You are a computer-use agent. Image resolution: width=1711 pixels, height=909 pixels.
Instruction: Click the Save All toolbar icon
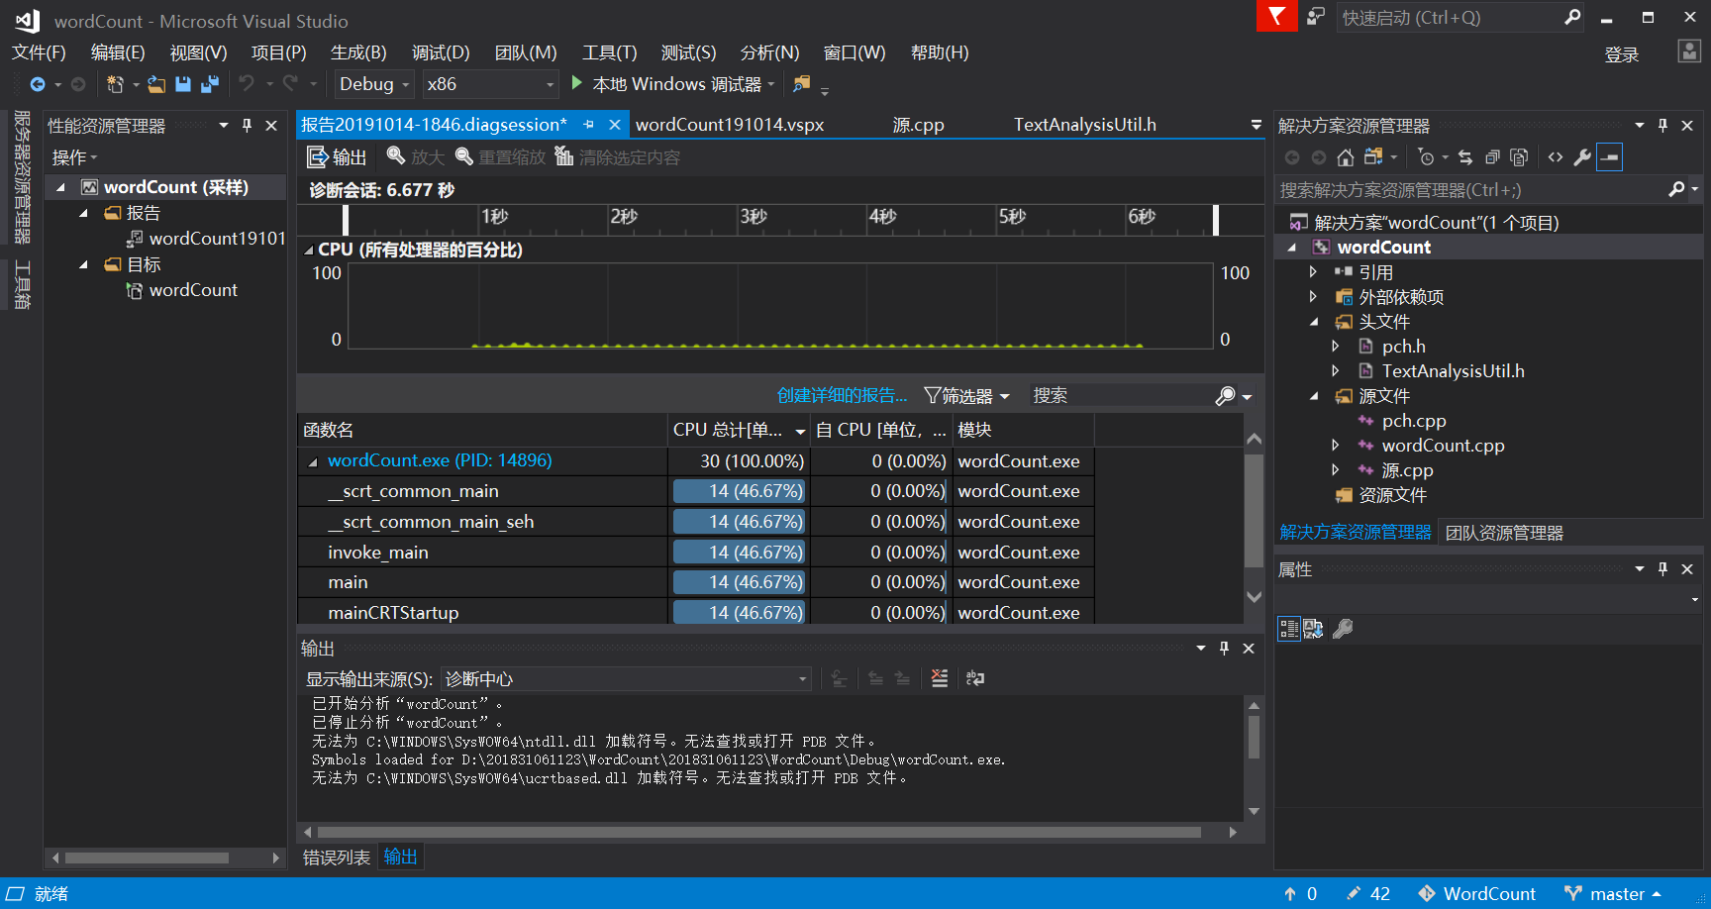[x=209, y=84]
